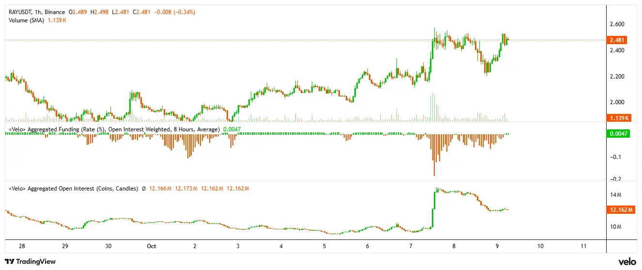Click the low value L2.481 in the legend
The image size is (642, 270).
pos(121,12)
